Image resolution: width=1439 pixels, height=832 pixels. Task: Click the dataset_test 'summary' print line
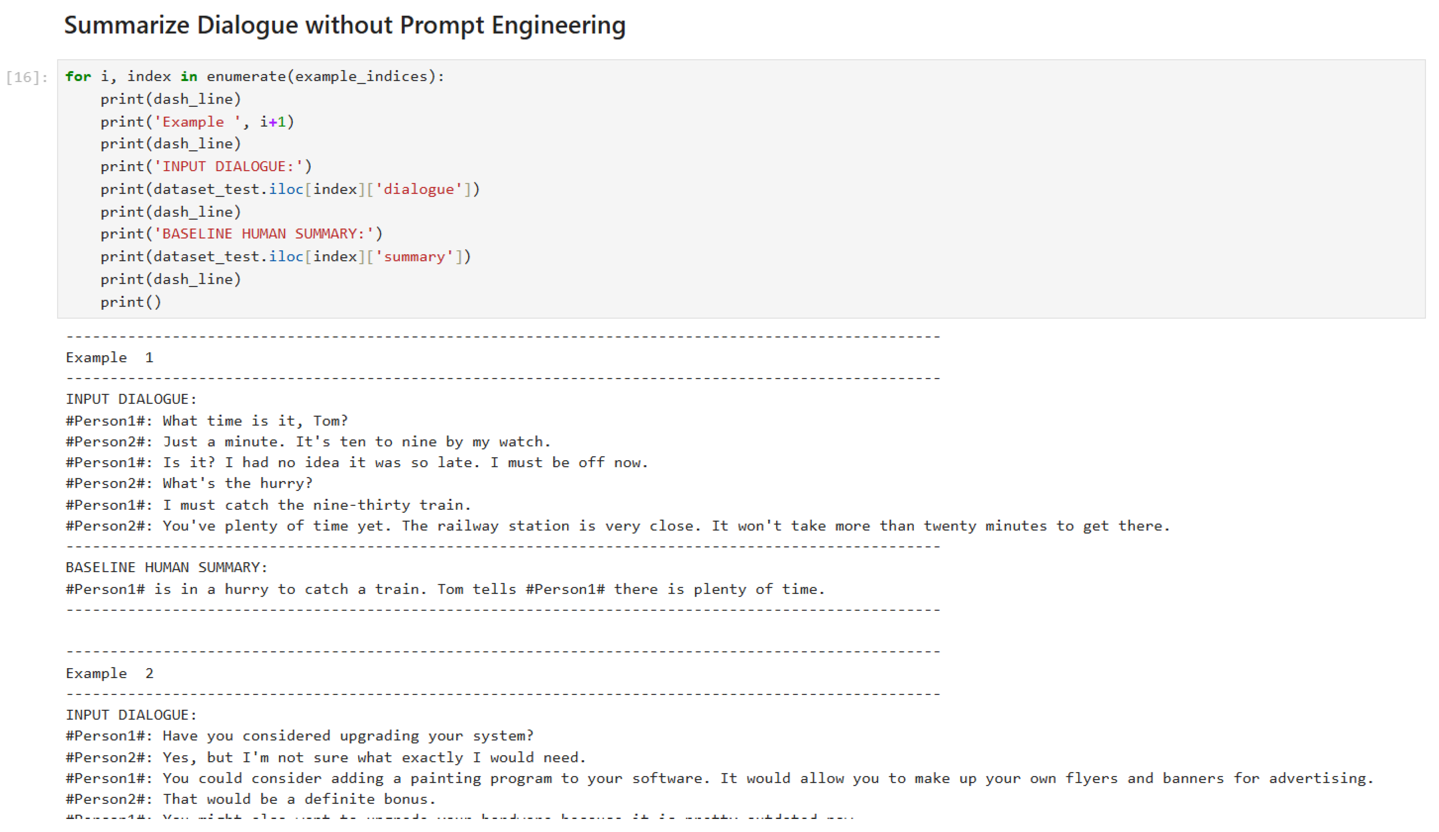(285, 257)
